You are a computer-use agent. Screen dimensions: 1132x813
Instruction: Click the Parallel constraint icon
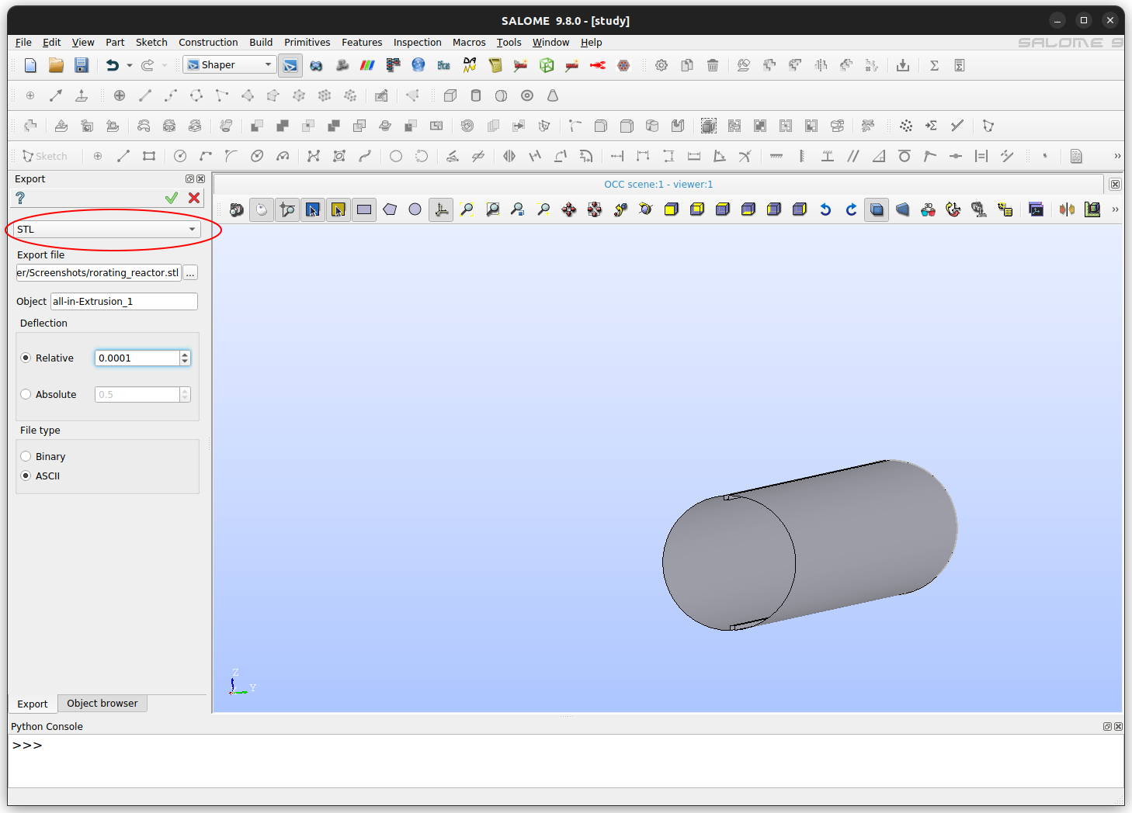click(853, 156)
